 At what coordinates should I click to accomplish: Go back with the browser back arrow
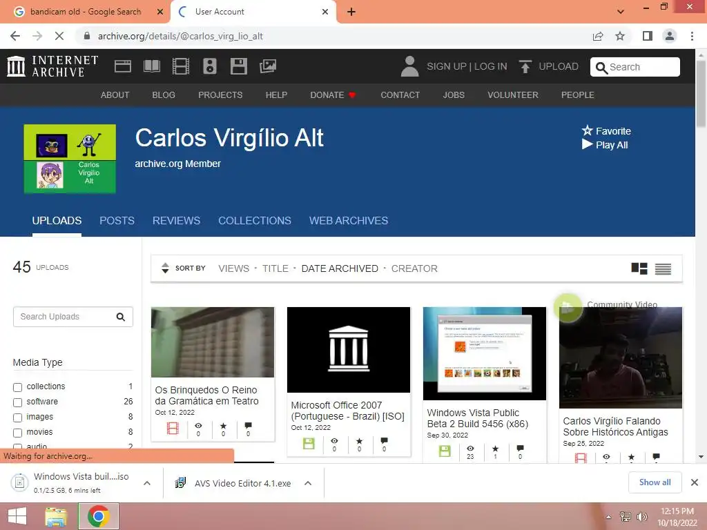pyautogui.click(x=15, y=36)
